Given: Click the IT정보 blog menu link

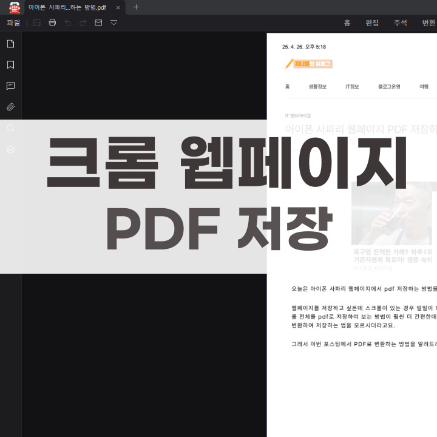Looking at the screenshot, I should (x=352, y=87).
